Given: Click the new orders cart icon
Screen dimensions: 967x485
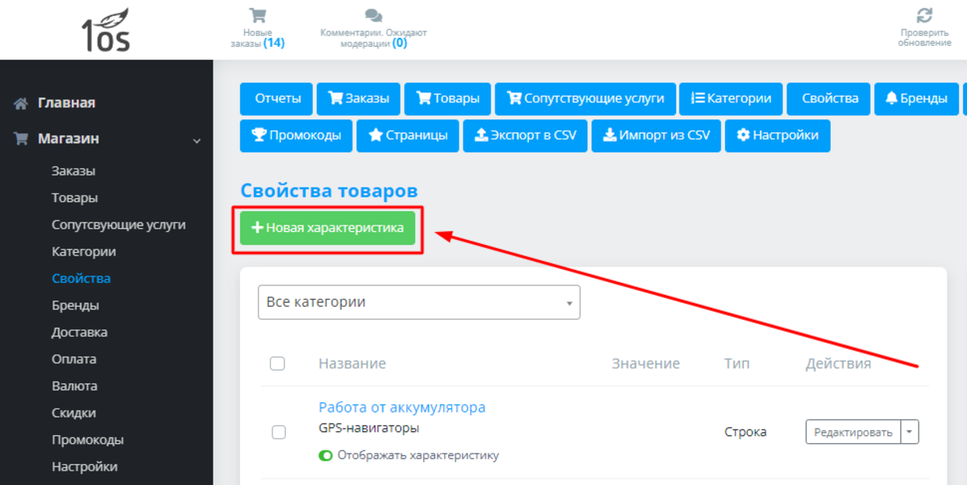Looking at the screenshot, I should (257, 16).
